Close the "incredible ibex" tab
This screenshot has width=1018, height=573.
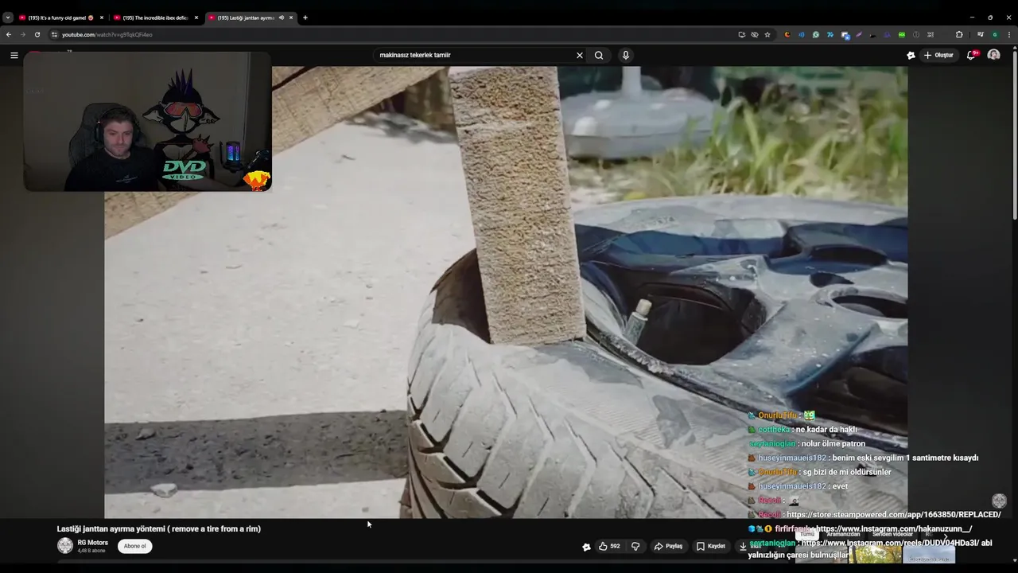(196, 18)
